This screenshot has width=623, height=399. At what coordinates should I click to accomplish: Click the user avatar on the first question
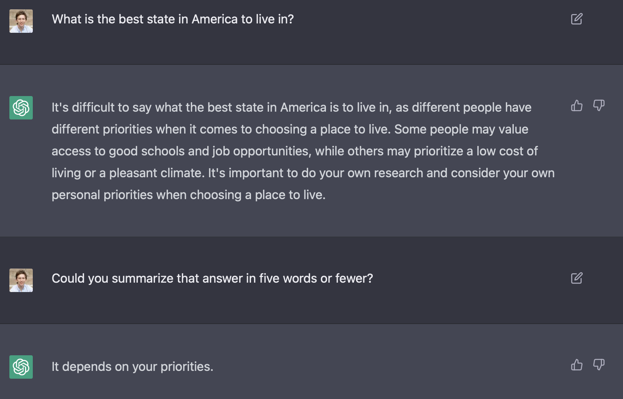tap(21, 21)
